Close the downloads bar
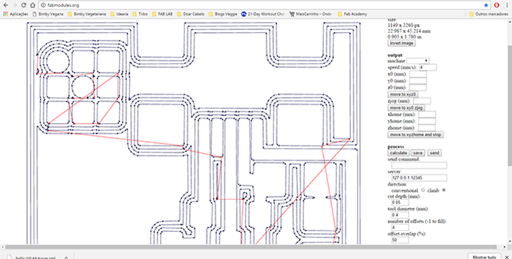This screenshot has height=259, width=512. (507, 257)
